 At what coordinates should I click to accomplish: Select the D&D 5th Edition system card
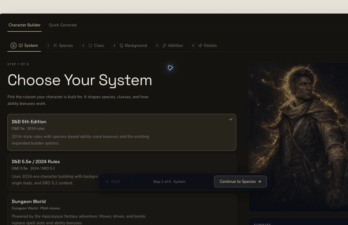[x=122, y=132]
